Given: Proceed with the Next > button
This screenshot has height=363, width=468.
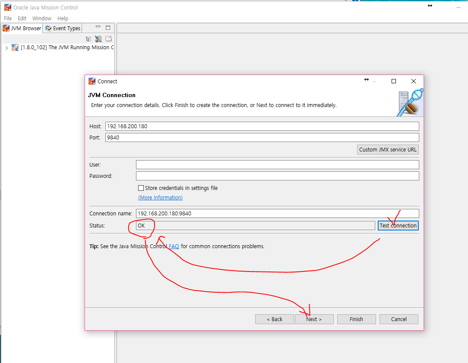Looking at the screenshot, I should [x=314, y=319].
